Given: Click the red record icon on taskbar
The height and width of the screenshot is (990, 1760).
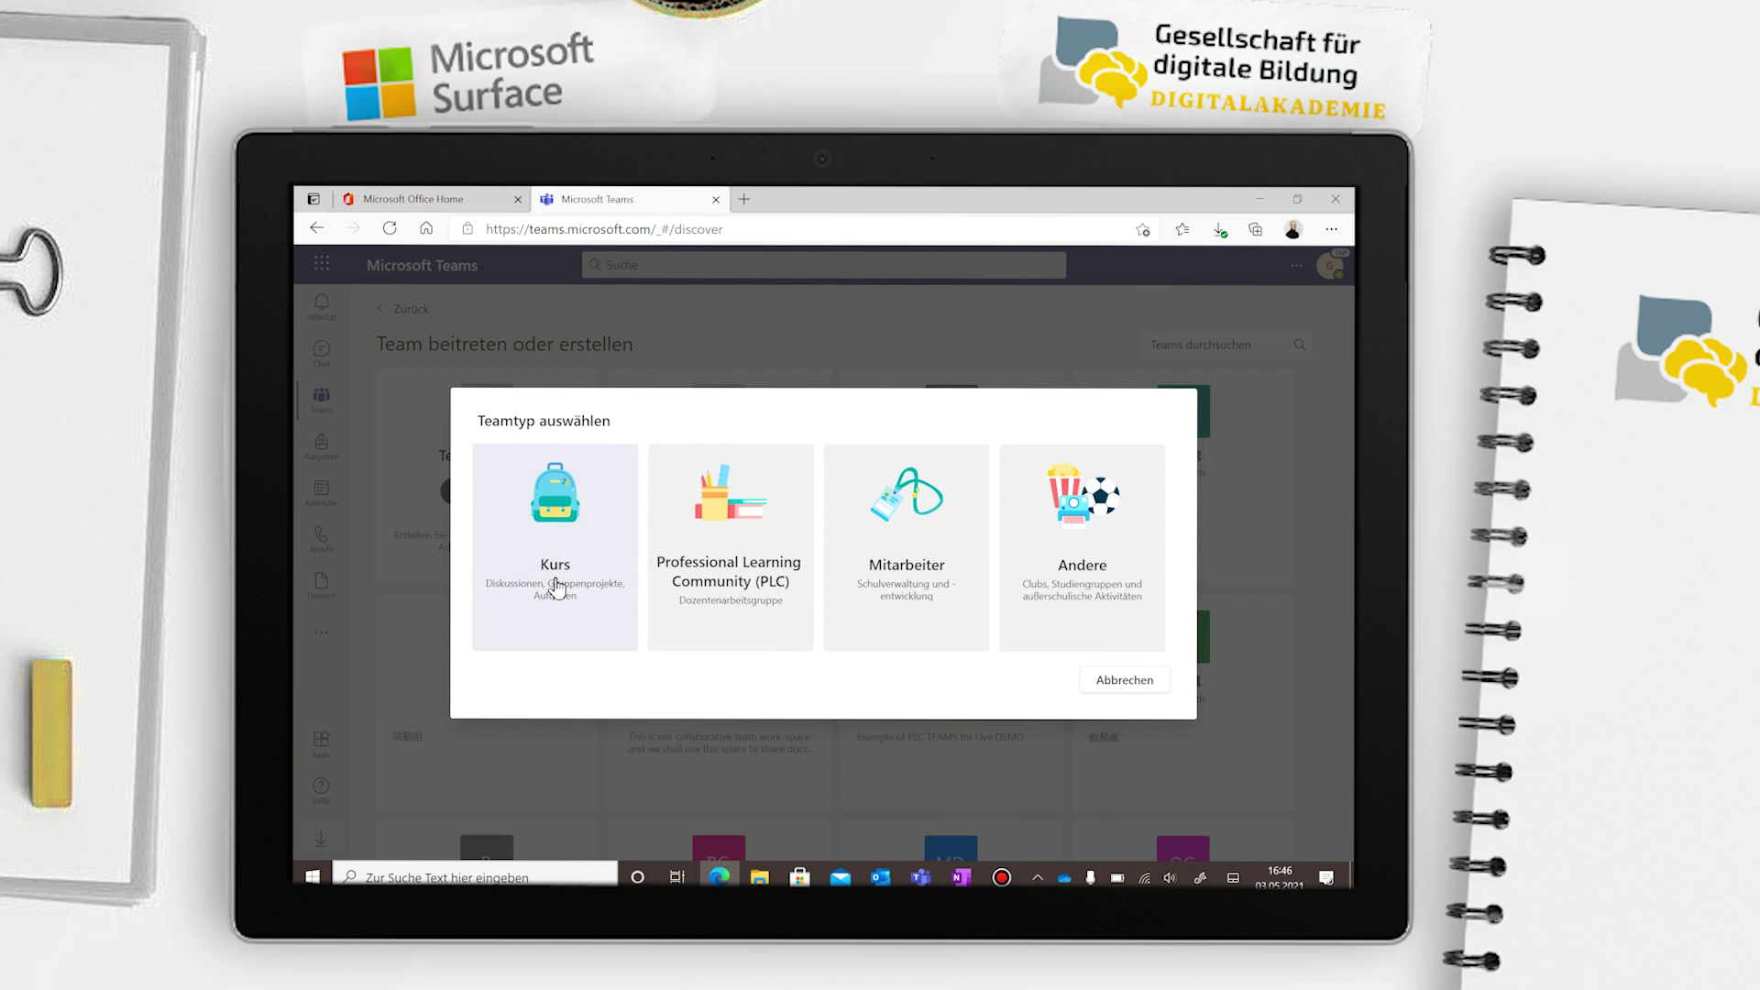Looking at the screenshot, I should [x=1001, y=877].
